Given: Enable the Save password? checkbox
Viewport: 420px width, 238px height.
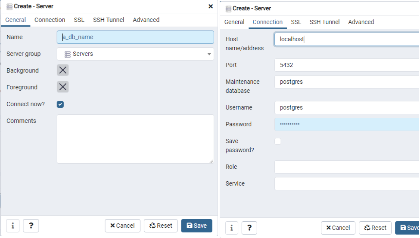Looking at the screenshot, I should tap(278, 141).
